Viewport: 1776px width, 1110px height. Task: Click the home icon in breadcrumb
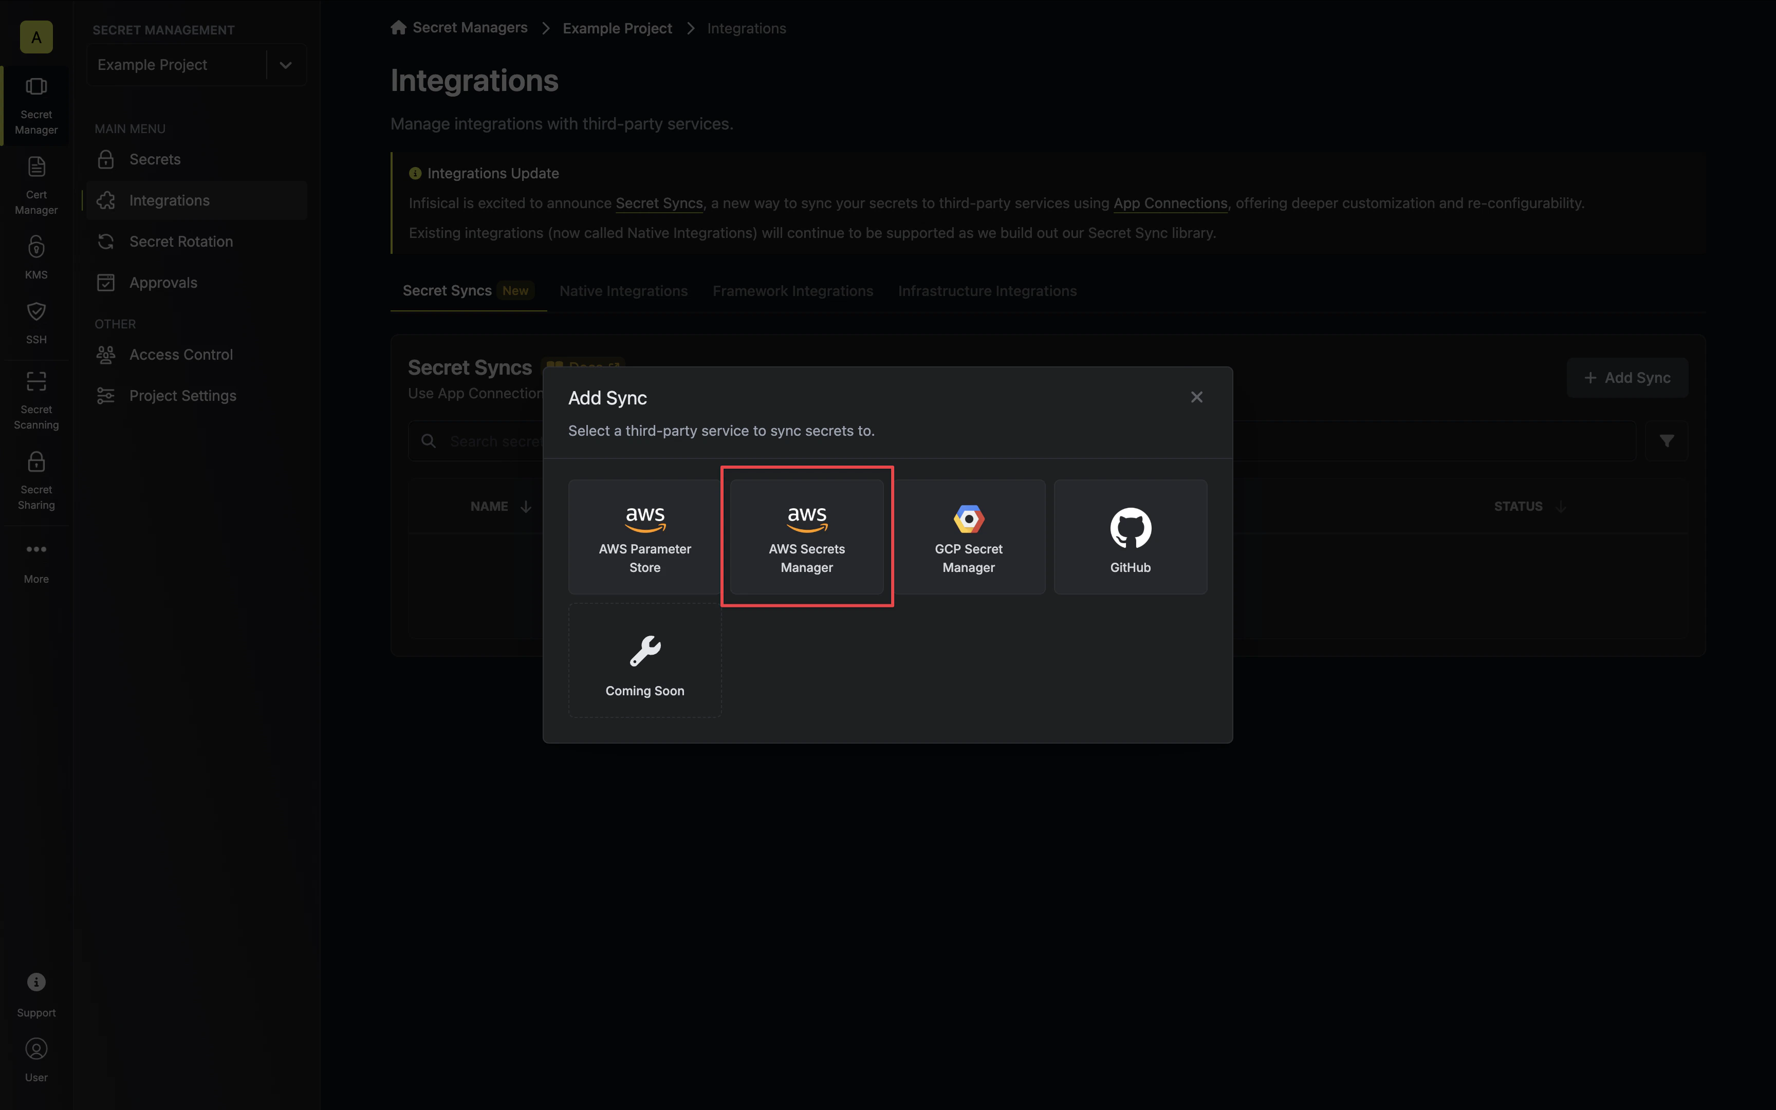coord(398,28)
